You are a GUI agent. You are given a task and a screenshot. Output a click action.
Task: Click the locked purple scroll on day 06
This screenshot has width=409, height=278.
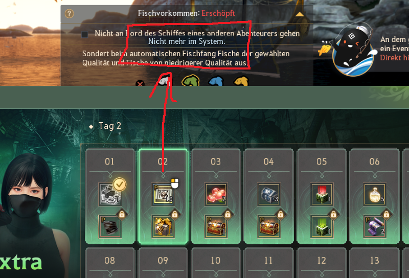click(x=375, y=226)
